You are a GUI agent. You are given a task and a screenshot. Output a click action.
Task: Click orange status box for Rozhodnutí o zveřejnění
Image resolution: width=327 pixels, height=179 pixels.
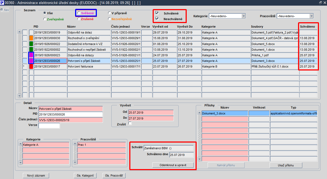click(x=31, y=38)
